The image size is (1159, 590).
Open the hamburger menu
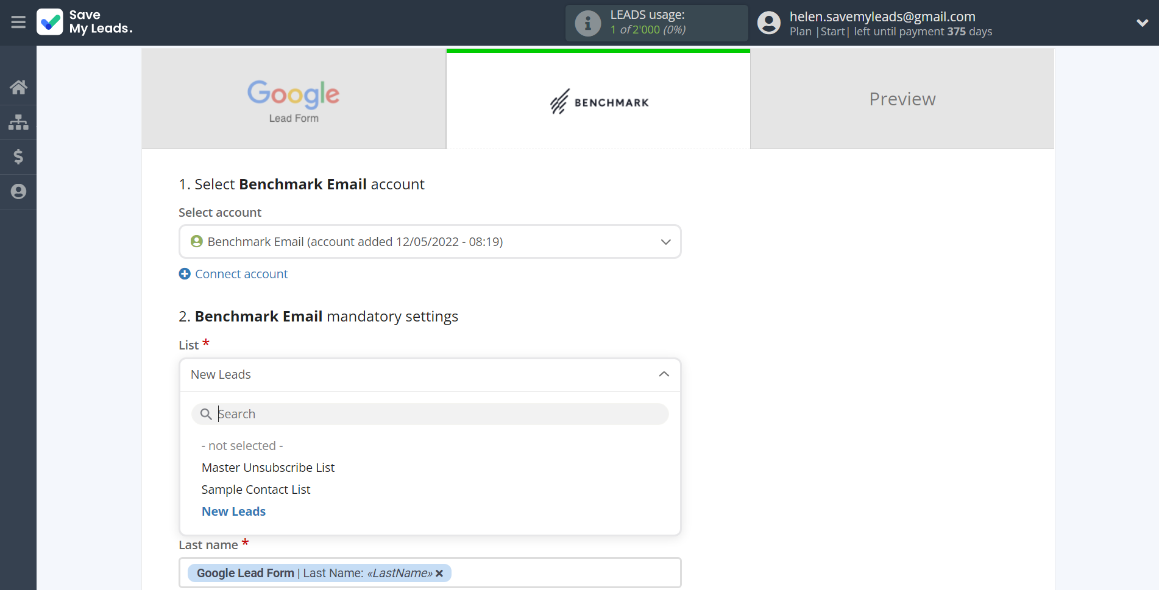coord(18,23)
